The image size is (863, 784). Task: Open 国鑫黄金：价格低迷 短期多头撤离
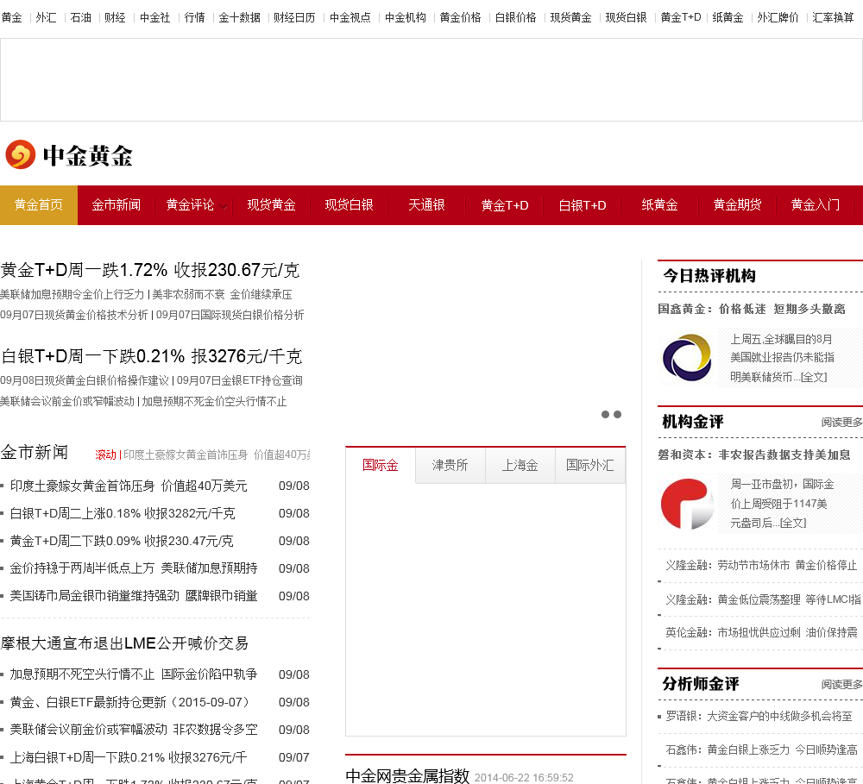tap(752, 309)
